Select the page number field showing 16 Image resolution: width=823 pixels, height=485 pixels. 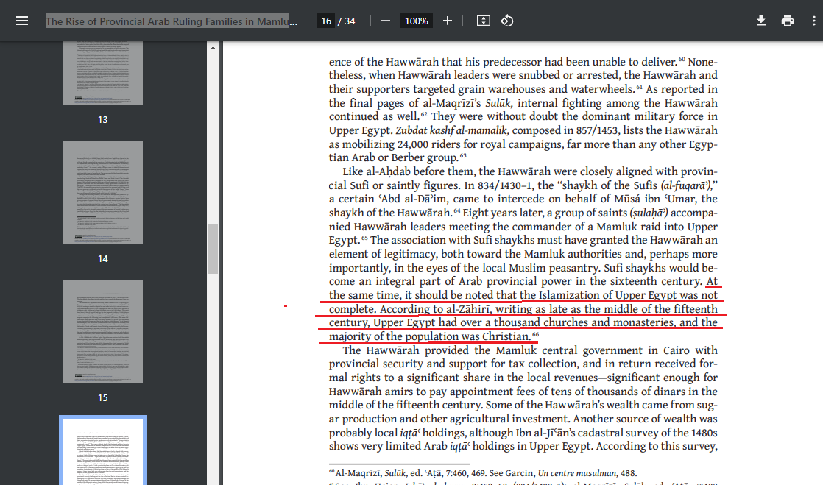point(326,21)
